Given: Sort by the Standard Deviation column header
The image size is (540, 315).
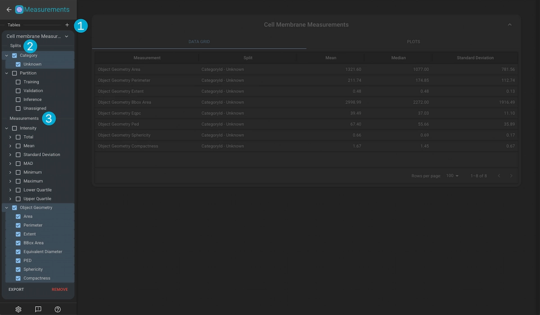Looking at the screenshot, I should coord(475,58).
